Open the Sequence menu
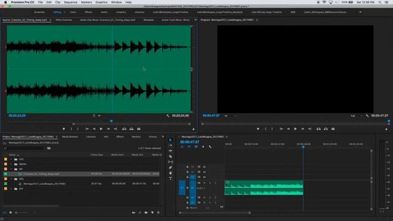Image resolution: width=393 pixels, height=221 pixels. [71, 2]
